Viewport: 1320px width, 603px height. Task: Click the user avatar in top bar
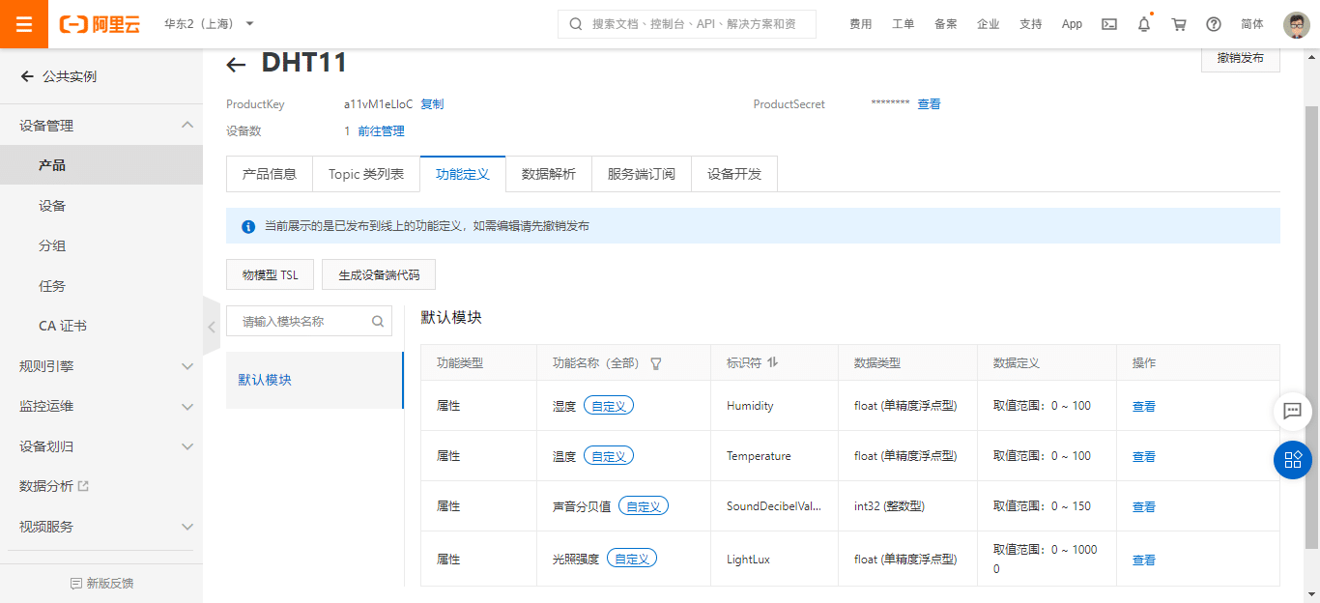(x=1296, y=24)
